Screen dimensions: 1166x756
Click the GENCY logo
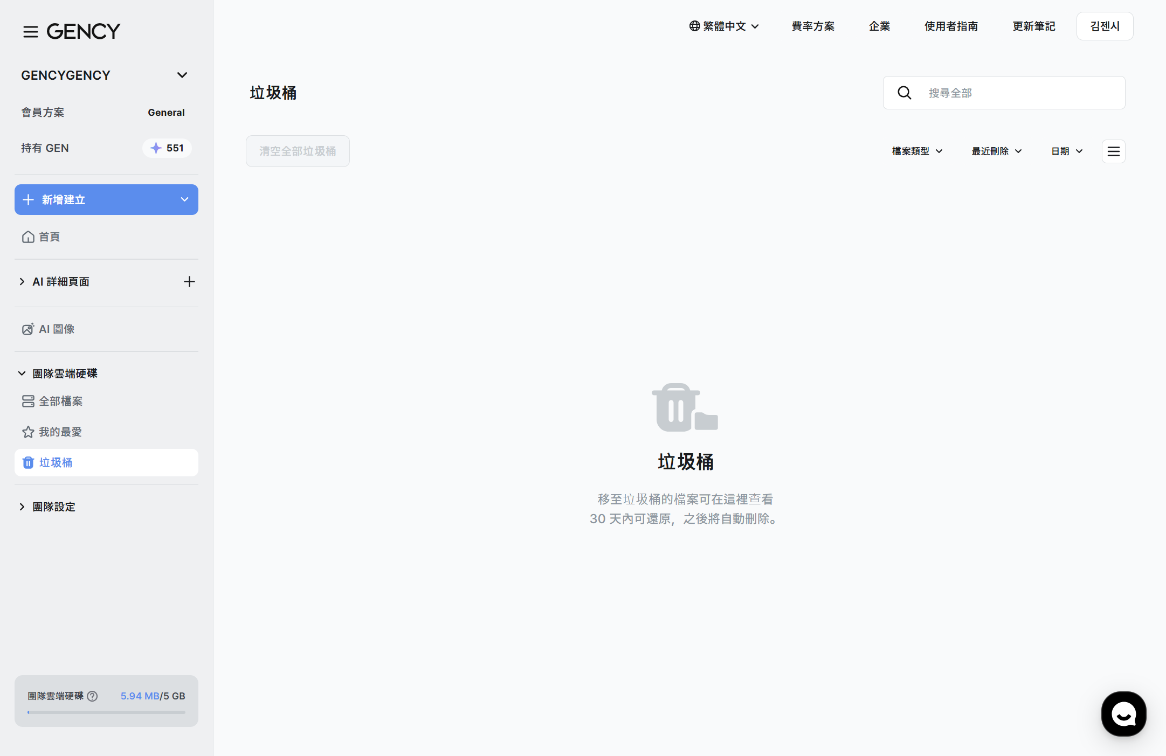coord(84,31)
